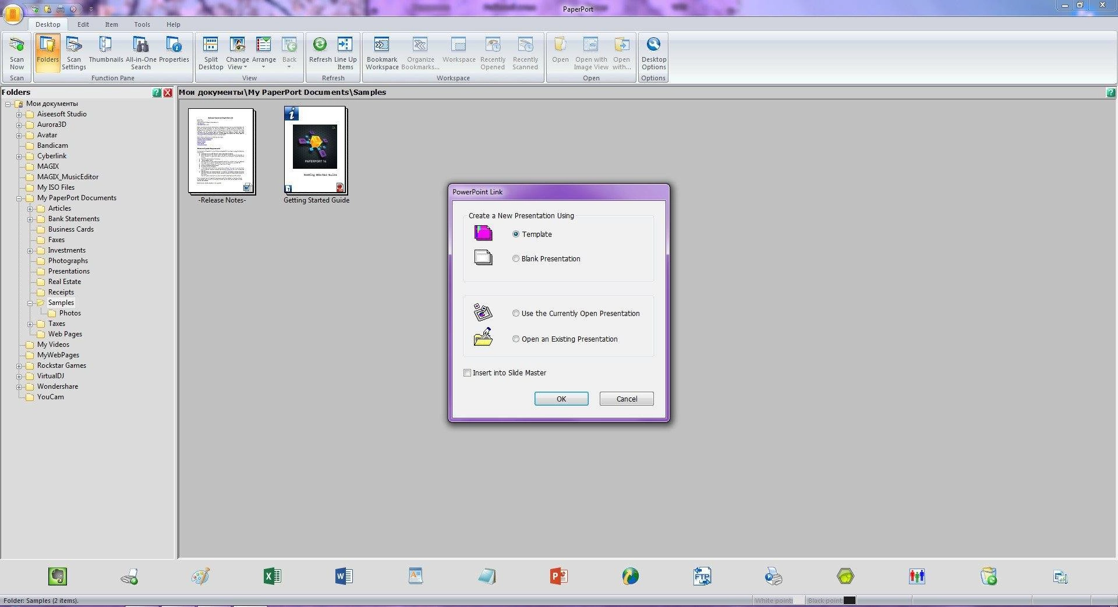The height and width of the screenshot is (607, 1118).
Task: Expand the Cyberlink folder node
Action: 19,157
